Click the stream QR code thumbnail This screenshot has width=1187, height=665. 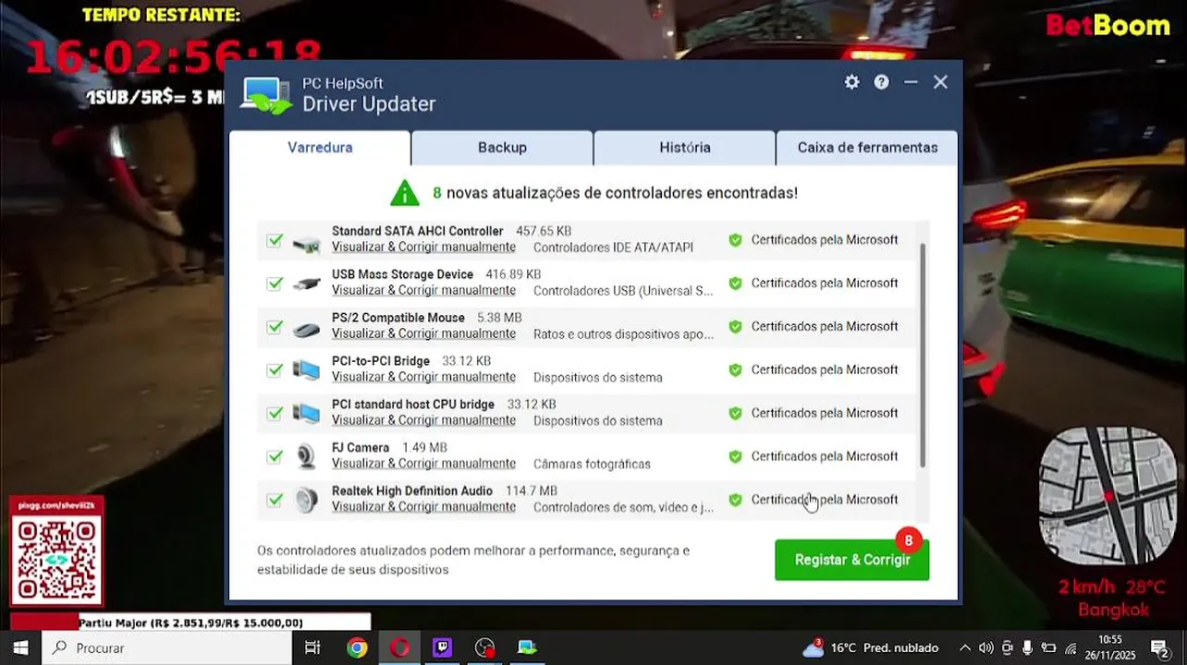(56, 559)
